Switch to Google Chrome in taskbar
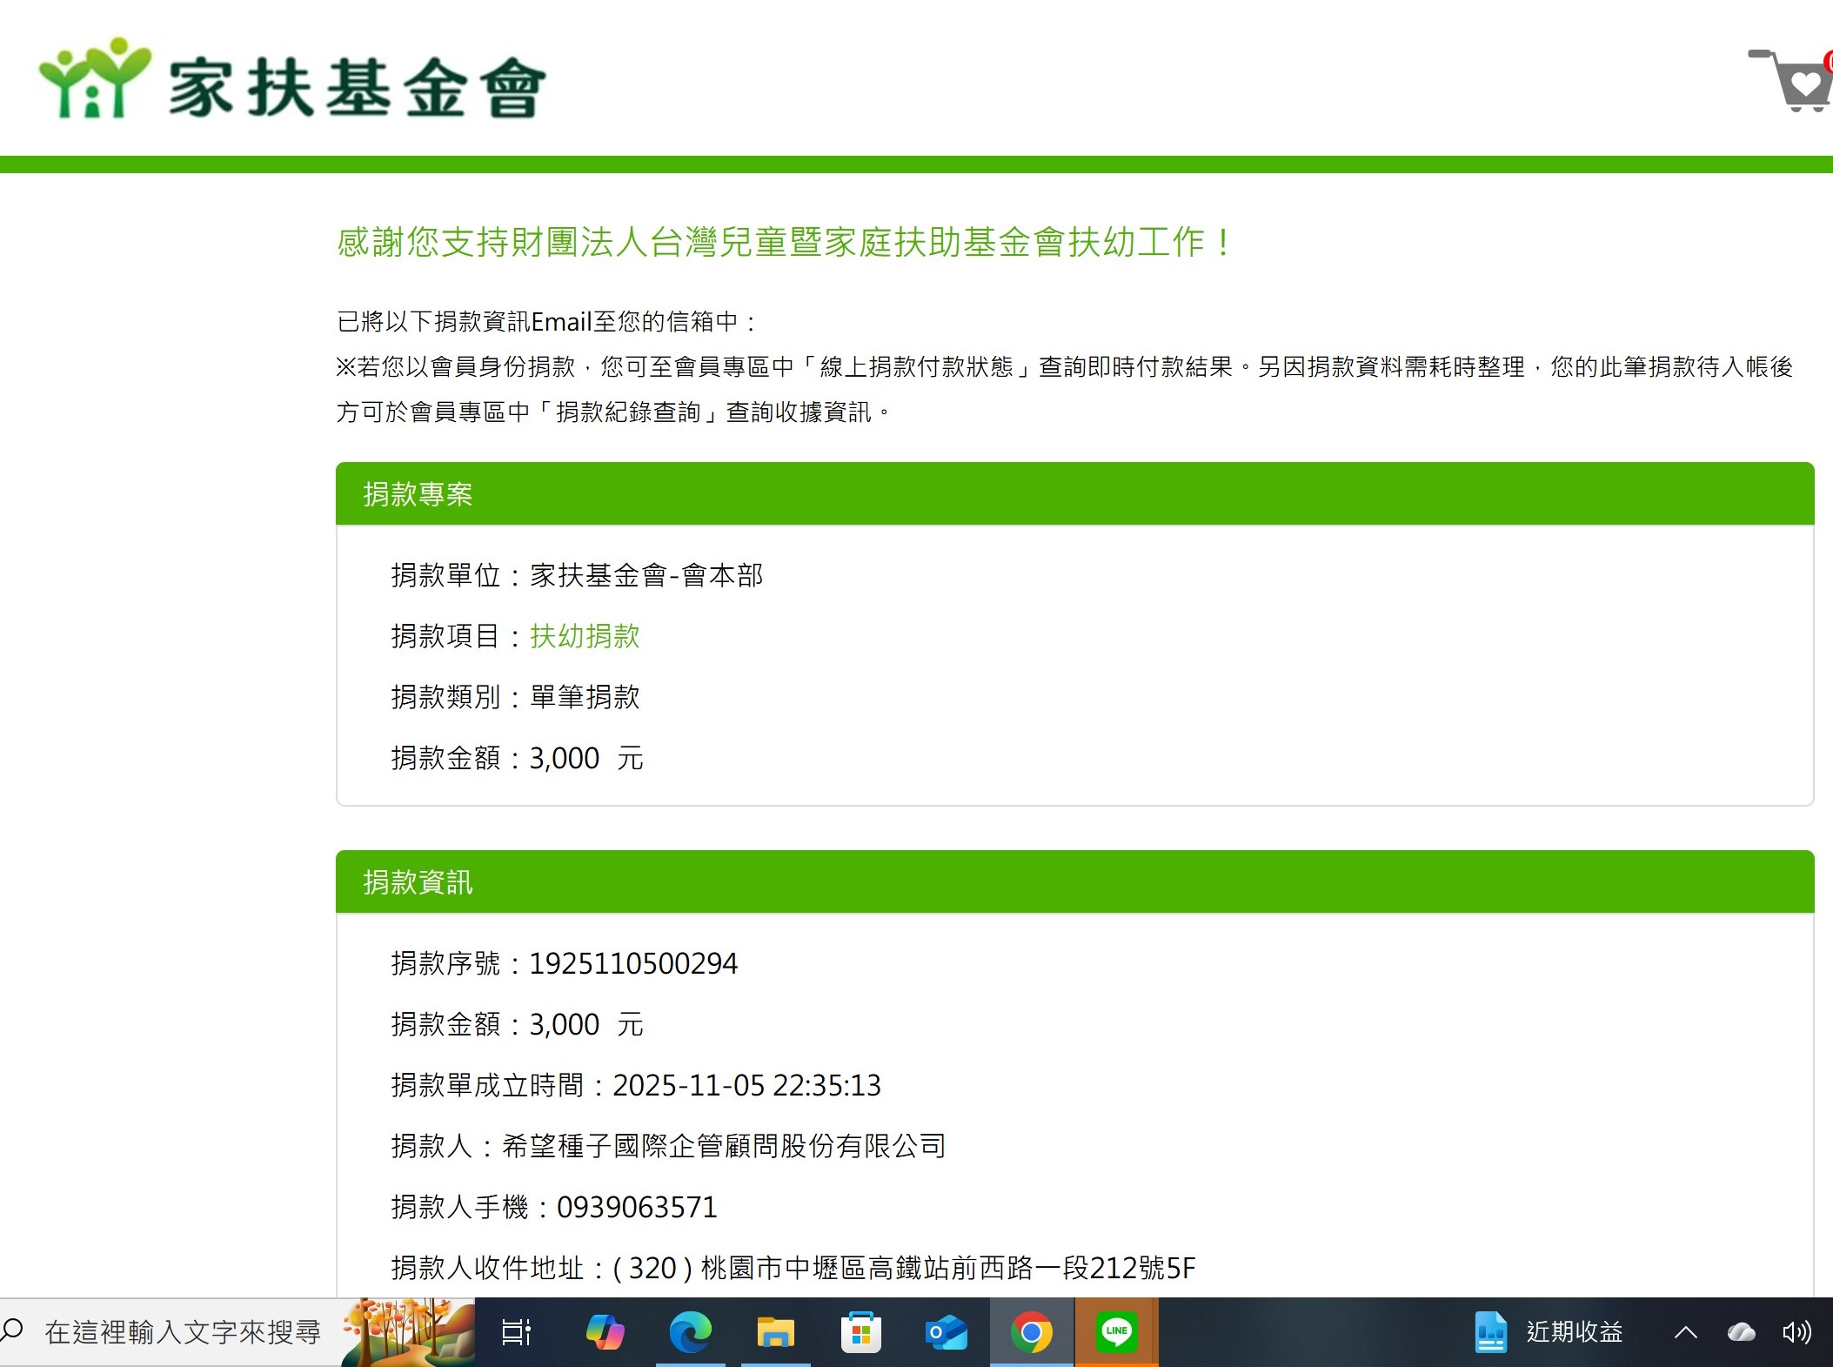 1031,1332
